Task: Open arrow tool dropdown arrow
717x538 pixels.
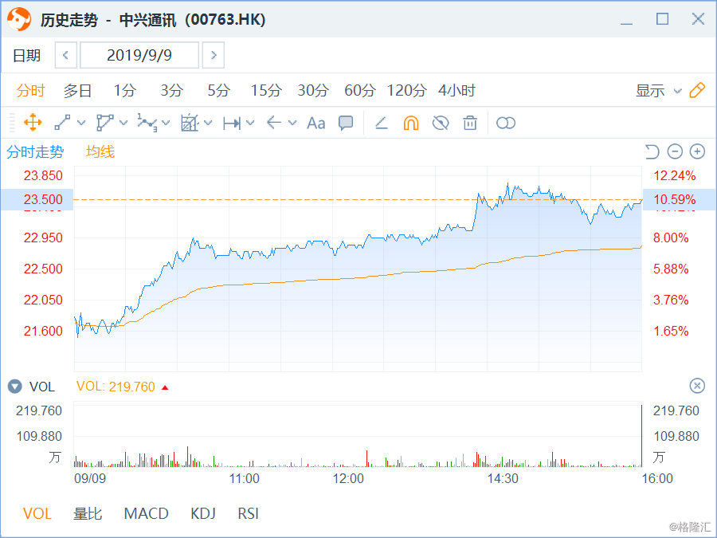Action: coord(292,123)
